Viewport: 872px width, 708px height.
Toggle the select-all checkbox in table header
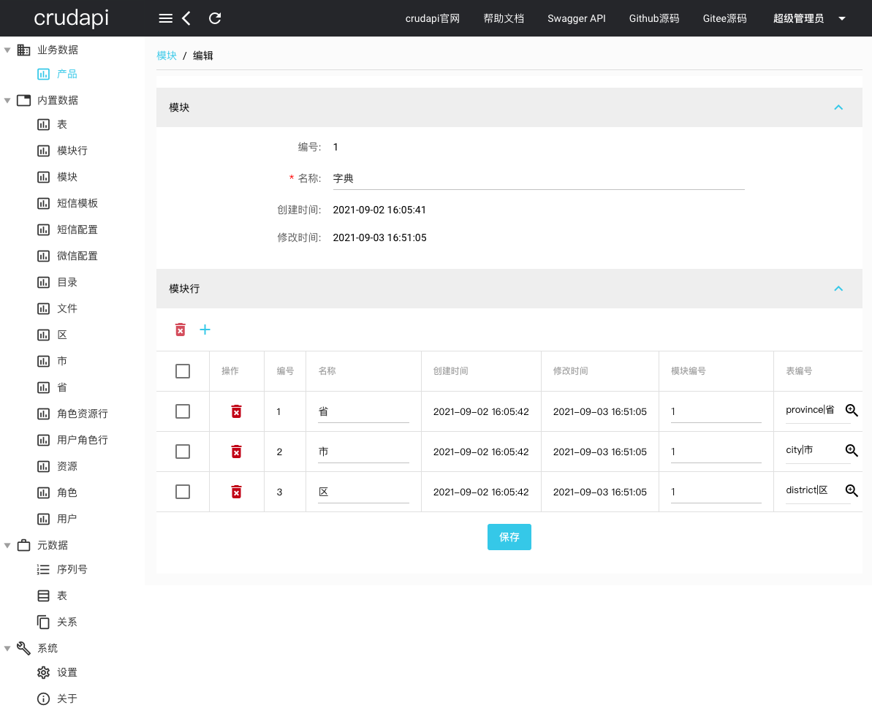[x=183, y=371]
